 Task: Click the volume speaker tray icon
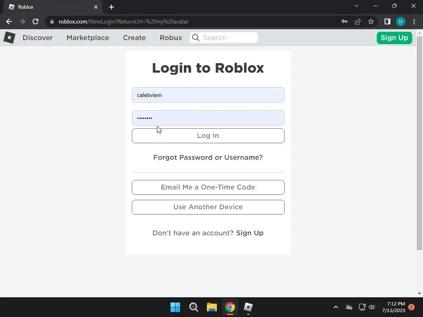[372, 307]
